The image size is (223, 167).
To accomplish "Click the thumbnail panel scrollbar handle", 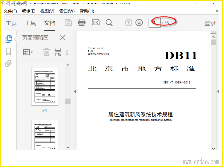I will [x=68, y=101].
